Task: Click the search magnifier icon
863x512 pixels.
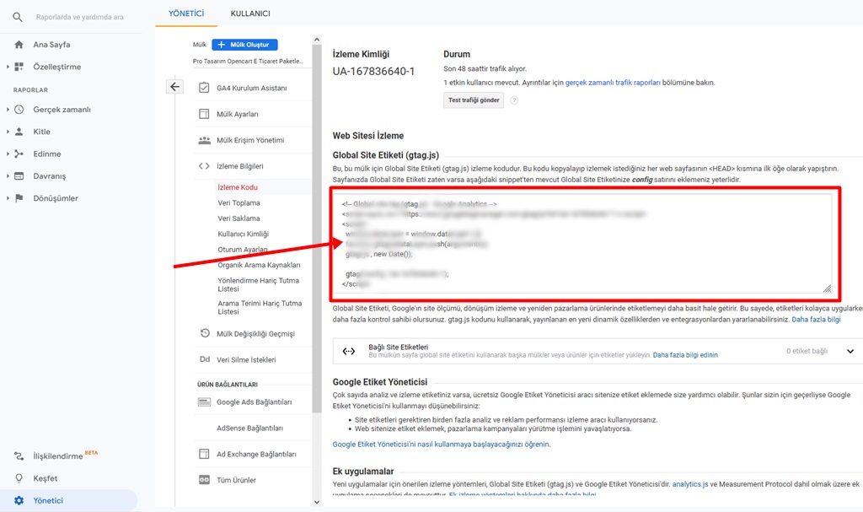Action: click(x=18, y=17)
